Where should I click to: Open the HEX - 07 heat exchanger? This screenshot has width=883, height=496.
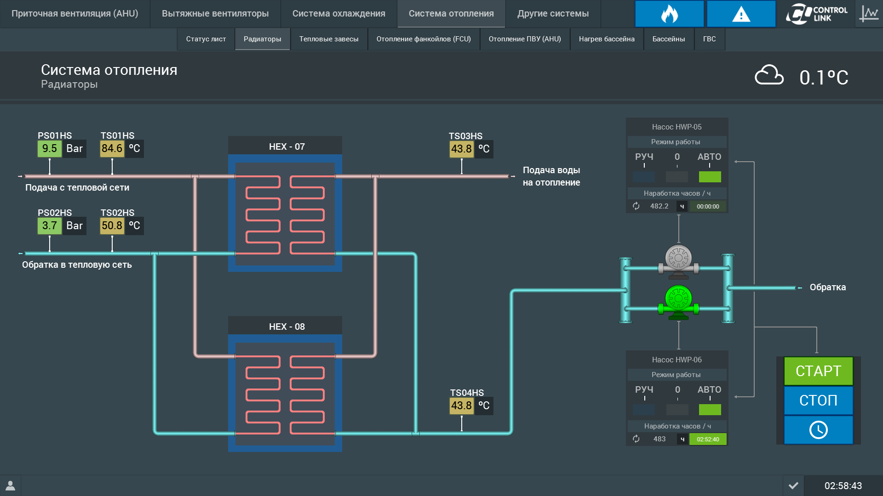(285, 204)
